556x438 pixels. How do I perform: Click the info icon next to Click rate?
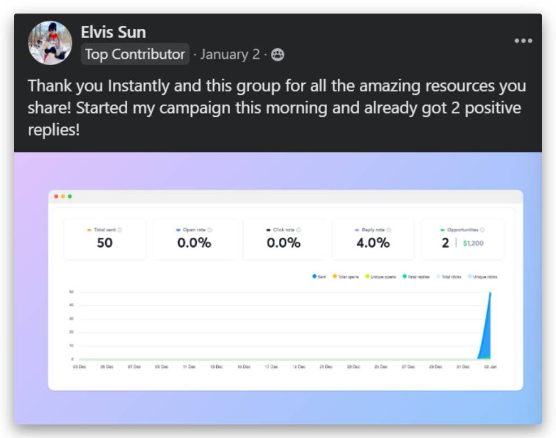pos(299,230)
